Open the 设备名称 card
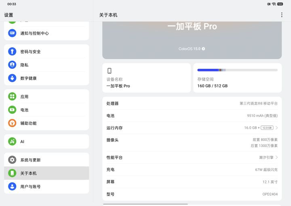This screenshot has height=206, width=291. (x=146, y=78)
